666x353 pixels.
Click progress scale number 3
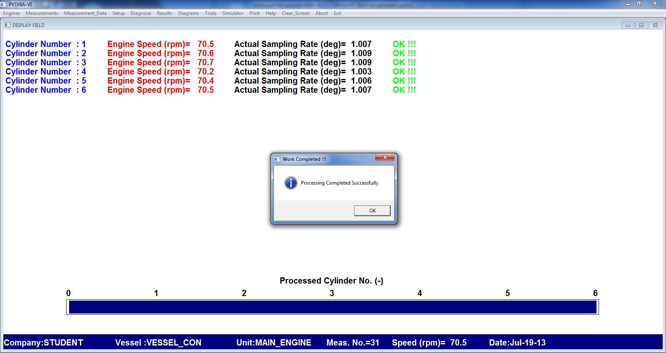(x=332, y=293)
